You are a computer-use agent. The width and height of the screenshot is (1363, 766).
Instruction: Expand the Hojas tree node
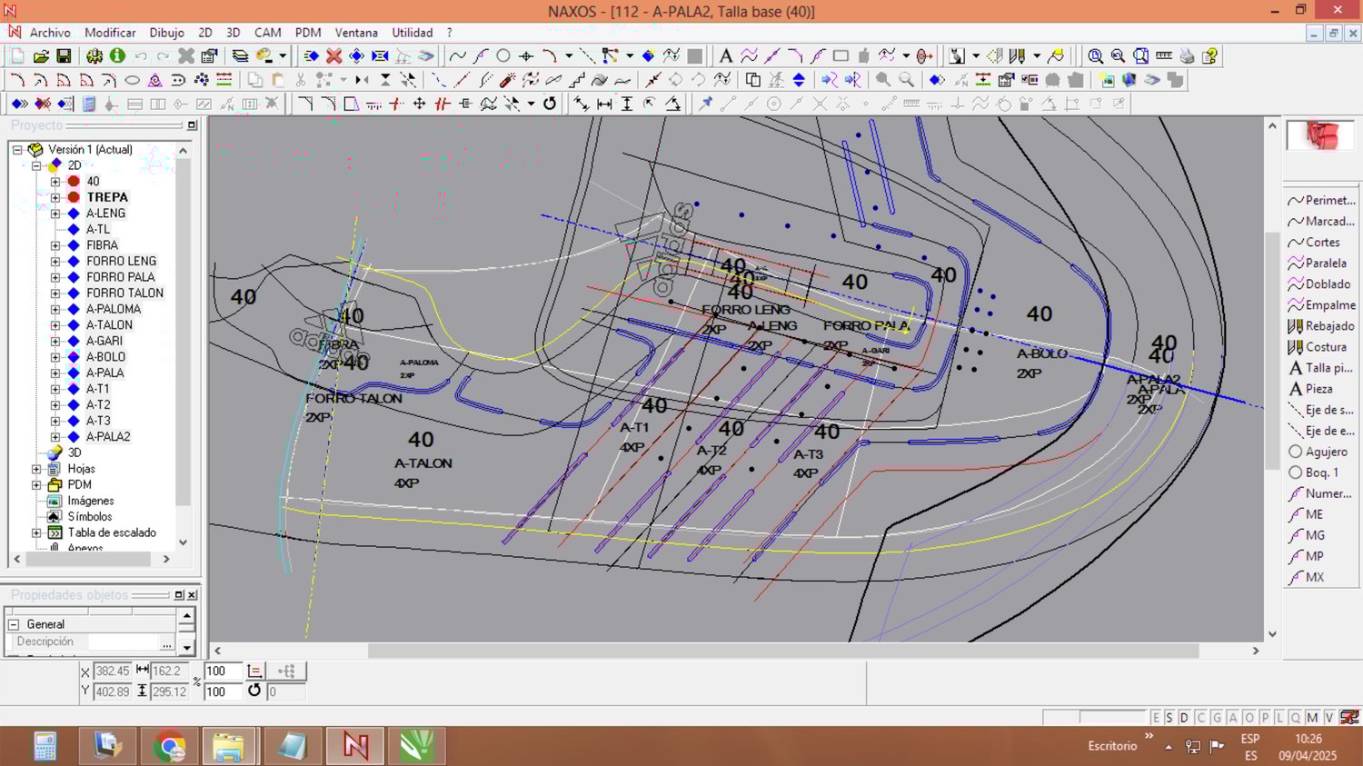[36, 469]
